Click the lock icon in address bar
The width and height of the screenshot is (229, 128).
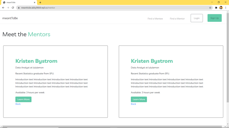19,8
